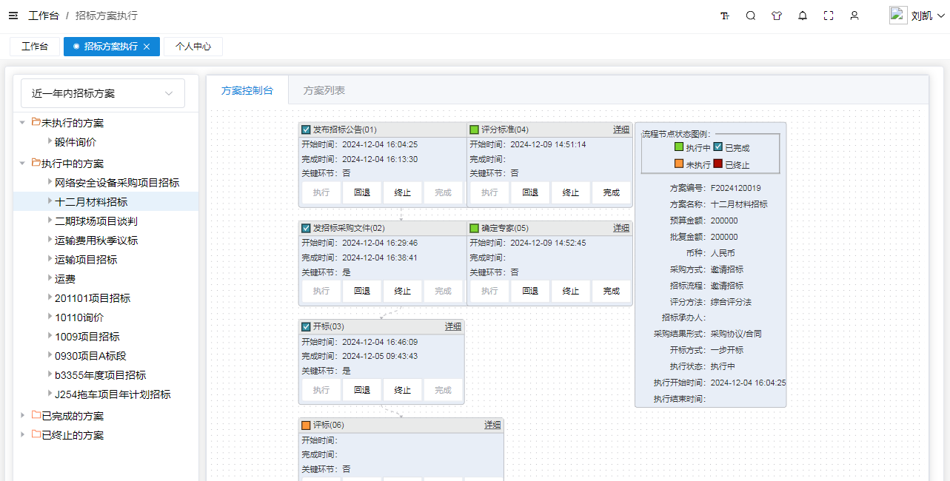This screenshot has width=950, height=481.
Task: Expand the 已完成的方案 folder
Action: 23,415
